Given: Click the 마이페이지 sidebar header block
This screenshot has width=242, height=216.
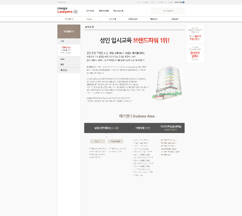Looking at the screenshot, I should (x=69, y=31).
